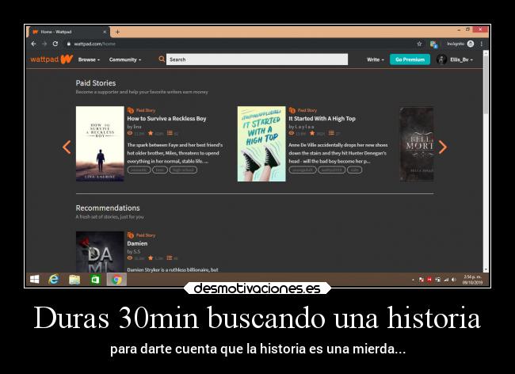Image resolution: width=515 pixels, height=374 pixels.
Task: Show hidden tray icons arrow
Action: tap(413, 280)
